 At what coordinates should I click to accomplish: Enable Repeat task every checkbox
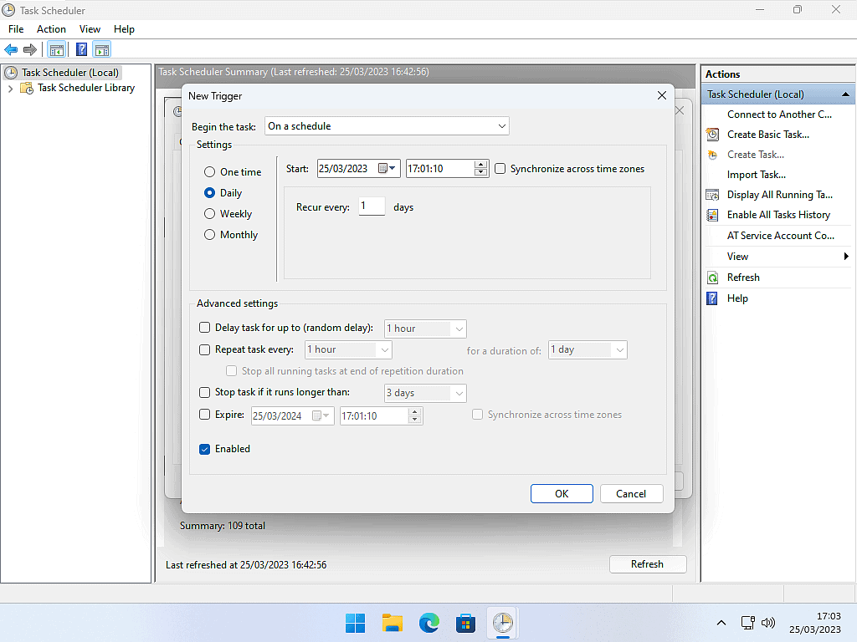point(205,349)
